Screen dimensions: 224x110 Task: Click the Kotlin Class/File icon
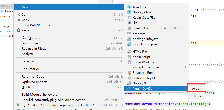[129, 18]
